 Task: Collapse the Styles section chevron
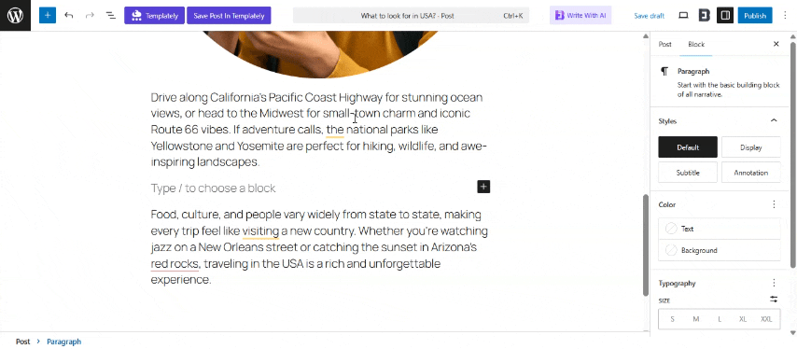coord(774,120)
